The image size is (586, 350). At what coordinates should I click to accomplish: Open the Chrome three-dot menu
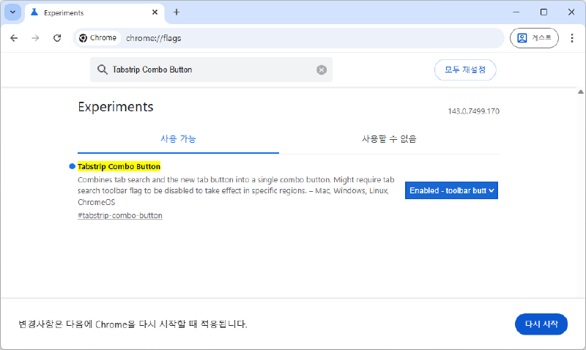[572, 38]
